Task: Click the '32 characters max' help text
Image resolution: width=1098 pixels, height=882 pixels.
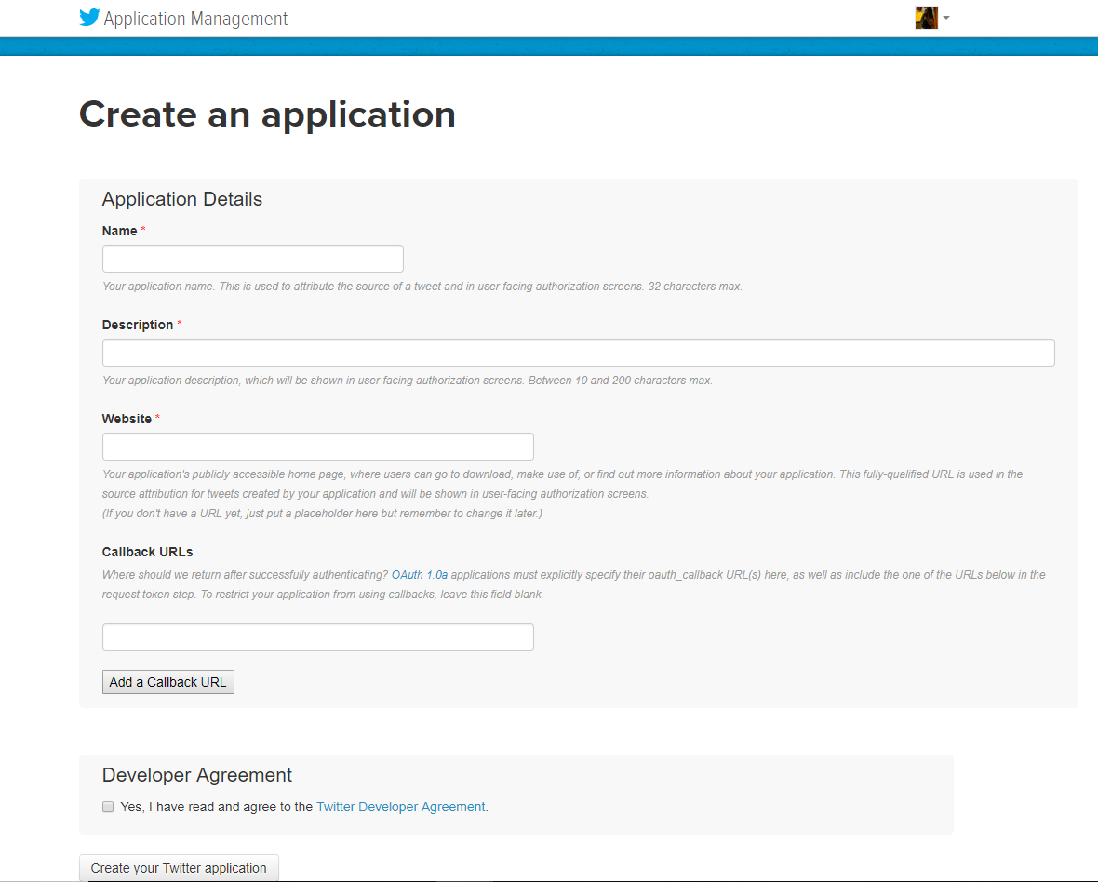Action: coord(695,287)
